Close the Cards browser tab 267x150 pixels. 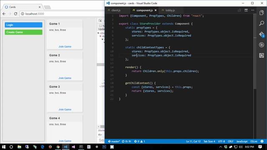[x=40, y=7]
